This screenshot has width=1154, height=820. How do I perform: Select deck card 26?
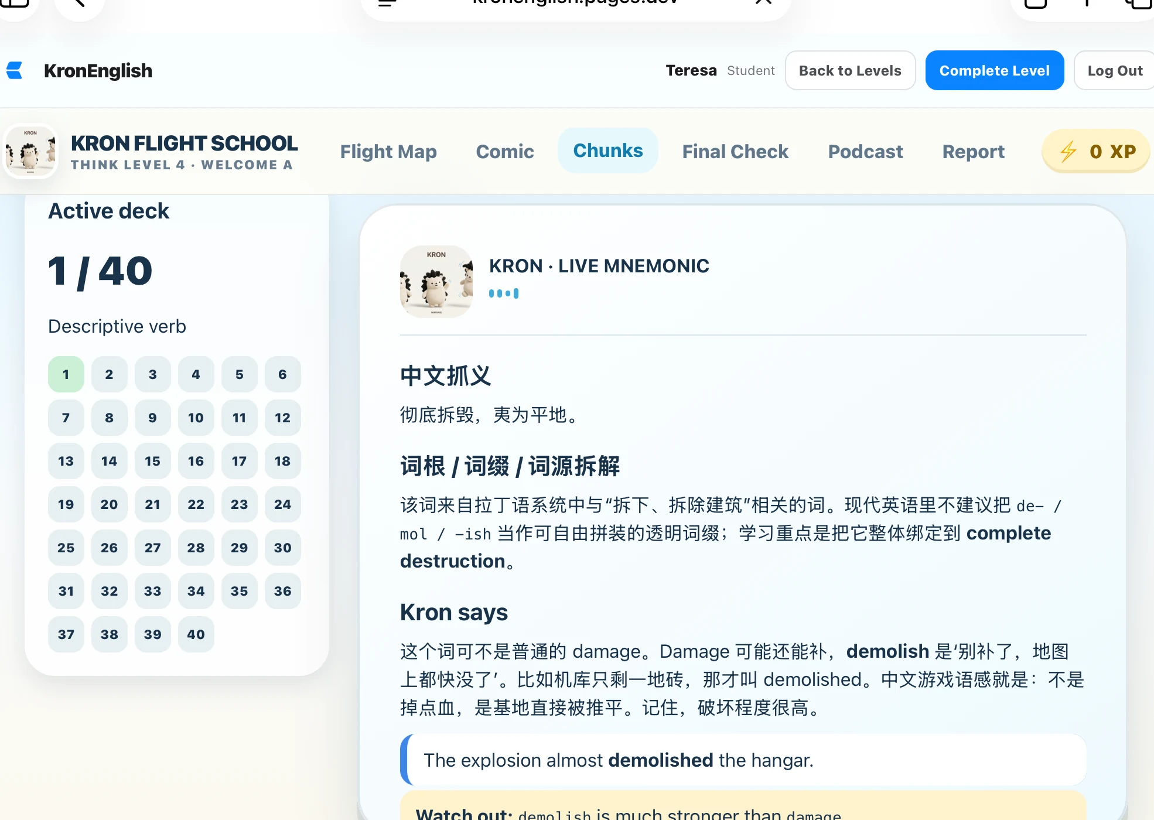pyautogui.click(x=110, y=548)
